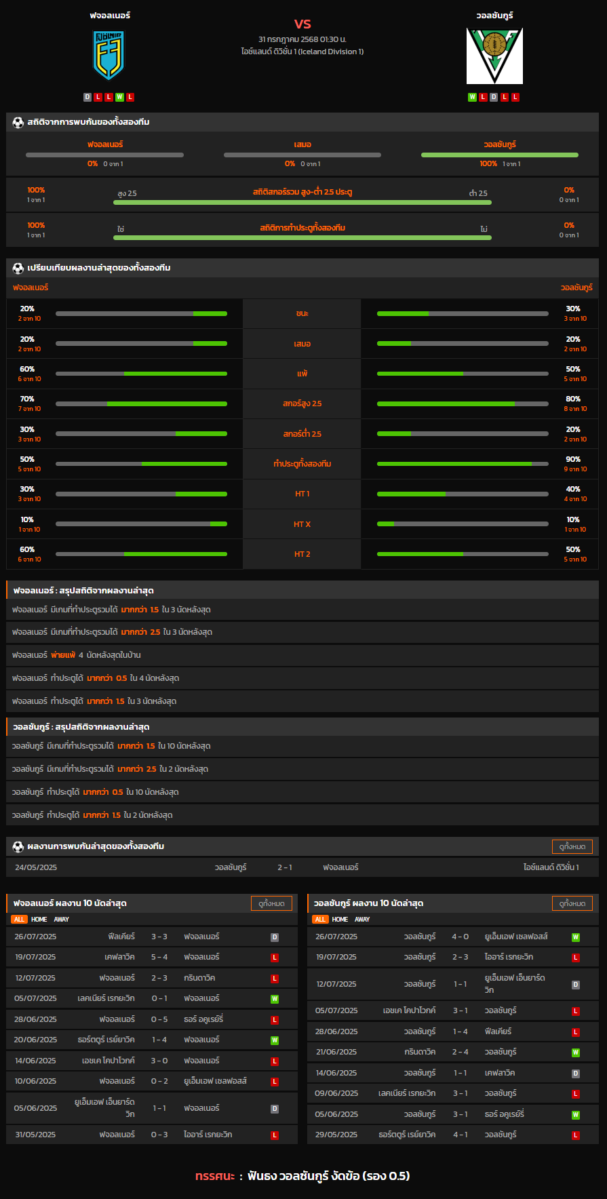This screenshot has height=1199, width=607.
Task: Click the soccer ball icon beside ผลงานการพบกันล่าสุดของทั้งสองทีม
Action: click(x=18, y=846)
